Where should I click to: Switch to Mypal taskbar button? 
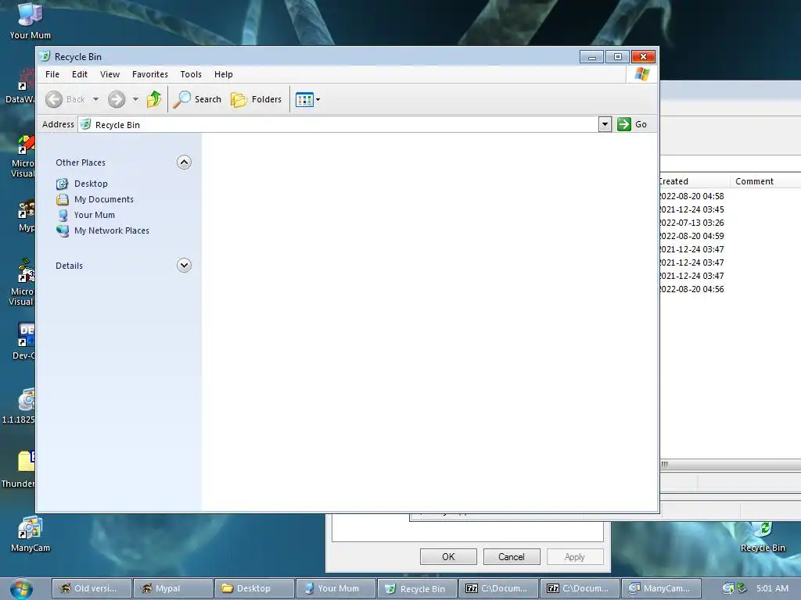click(x=173, y=588)
